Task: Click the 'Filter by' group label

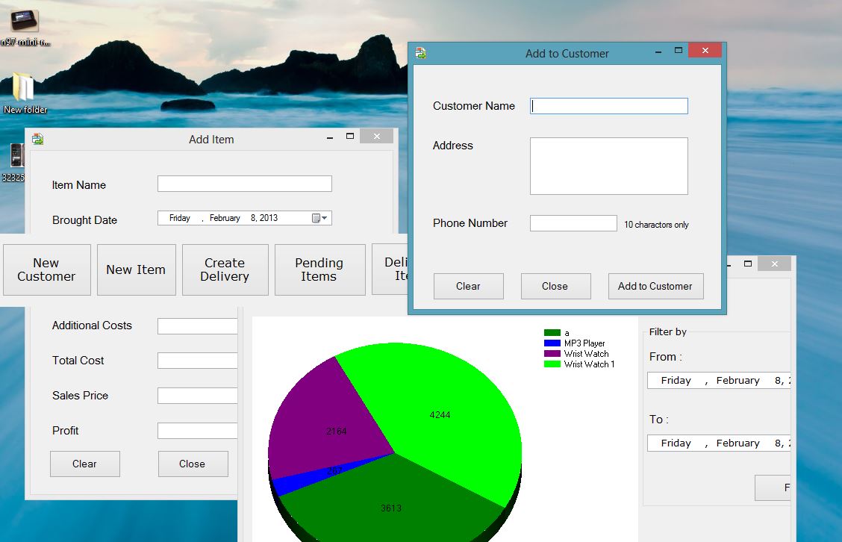Action: 667,332
